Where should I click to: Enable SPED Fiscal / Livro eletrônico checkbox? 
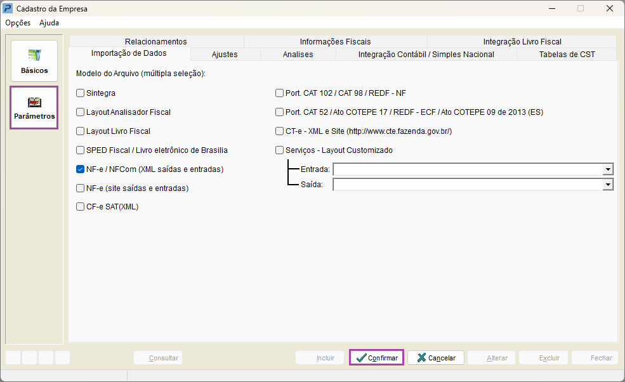click(81, 150)
